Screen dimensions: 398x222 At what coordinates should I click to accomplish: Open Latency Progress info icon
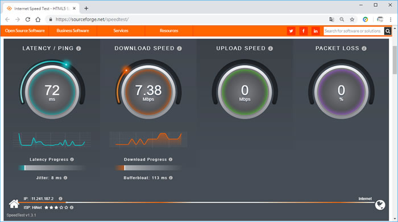pyautogui.click(x=72, y=159)
